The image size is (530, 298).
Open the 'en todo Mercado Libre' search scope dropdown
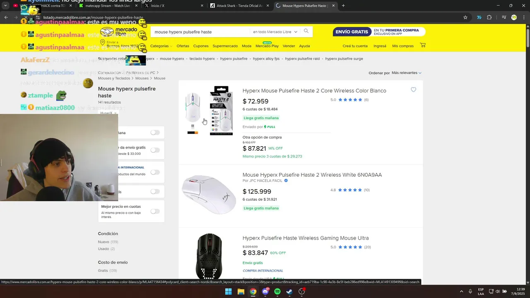coord(275,32)
